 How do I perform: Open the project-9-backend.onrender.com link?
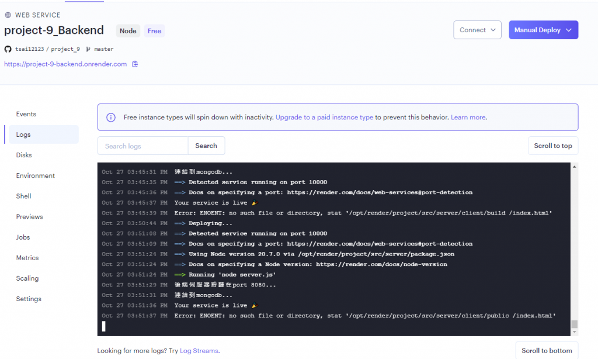65,64
